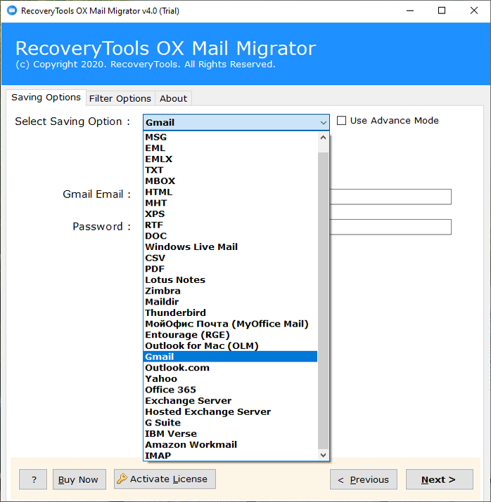Select MBOX format
This screenshot has width=491, height=502.
tap(230, 181)
